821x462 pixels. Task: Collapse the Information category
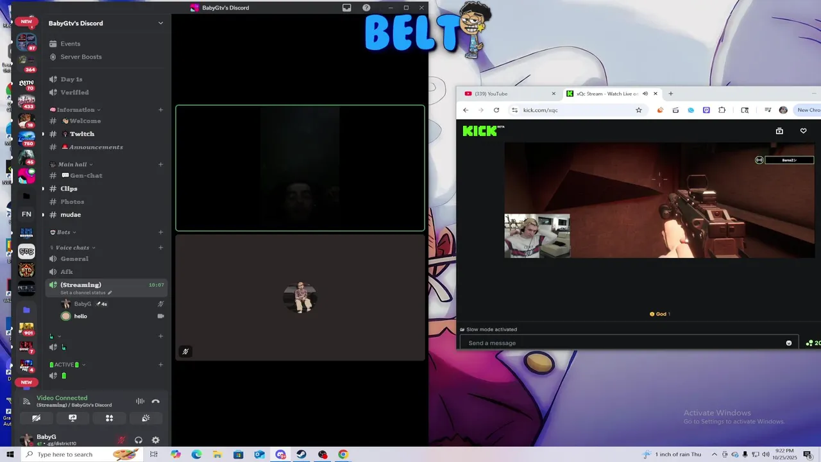[75, 110]
